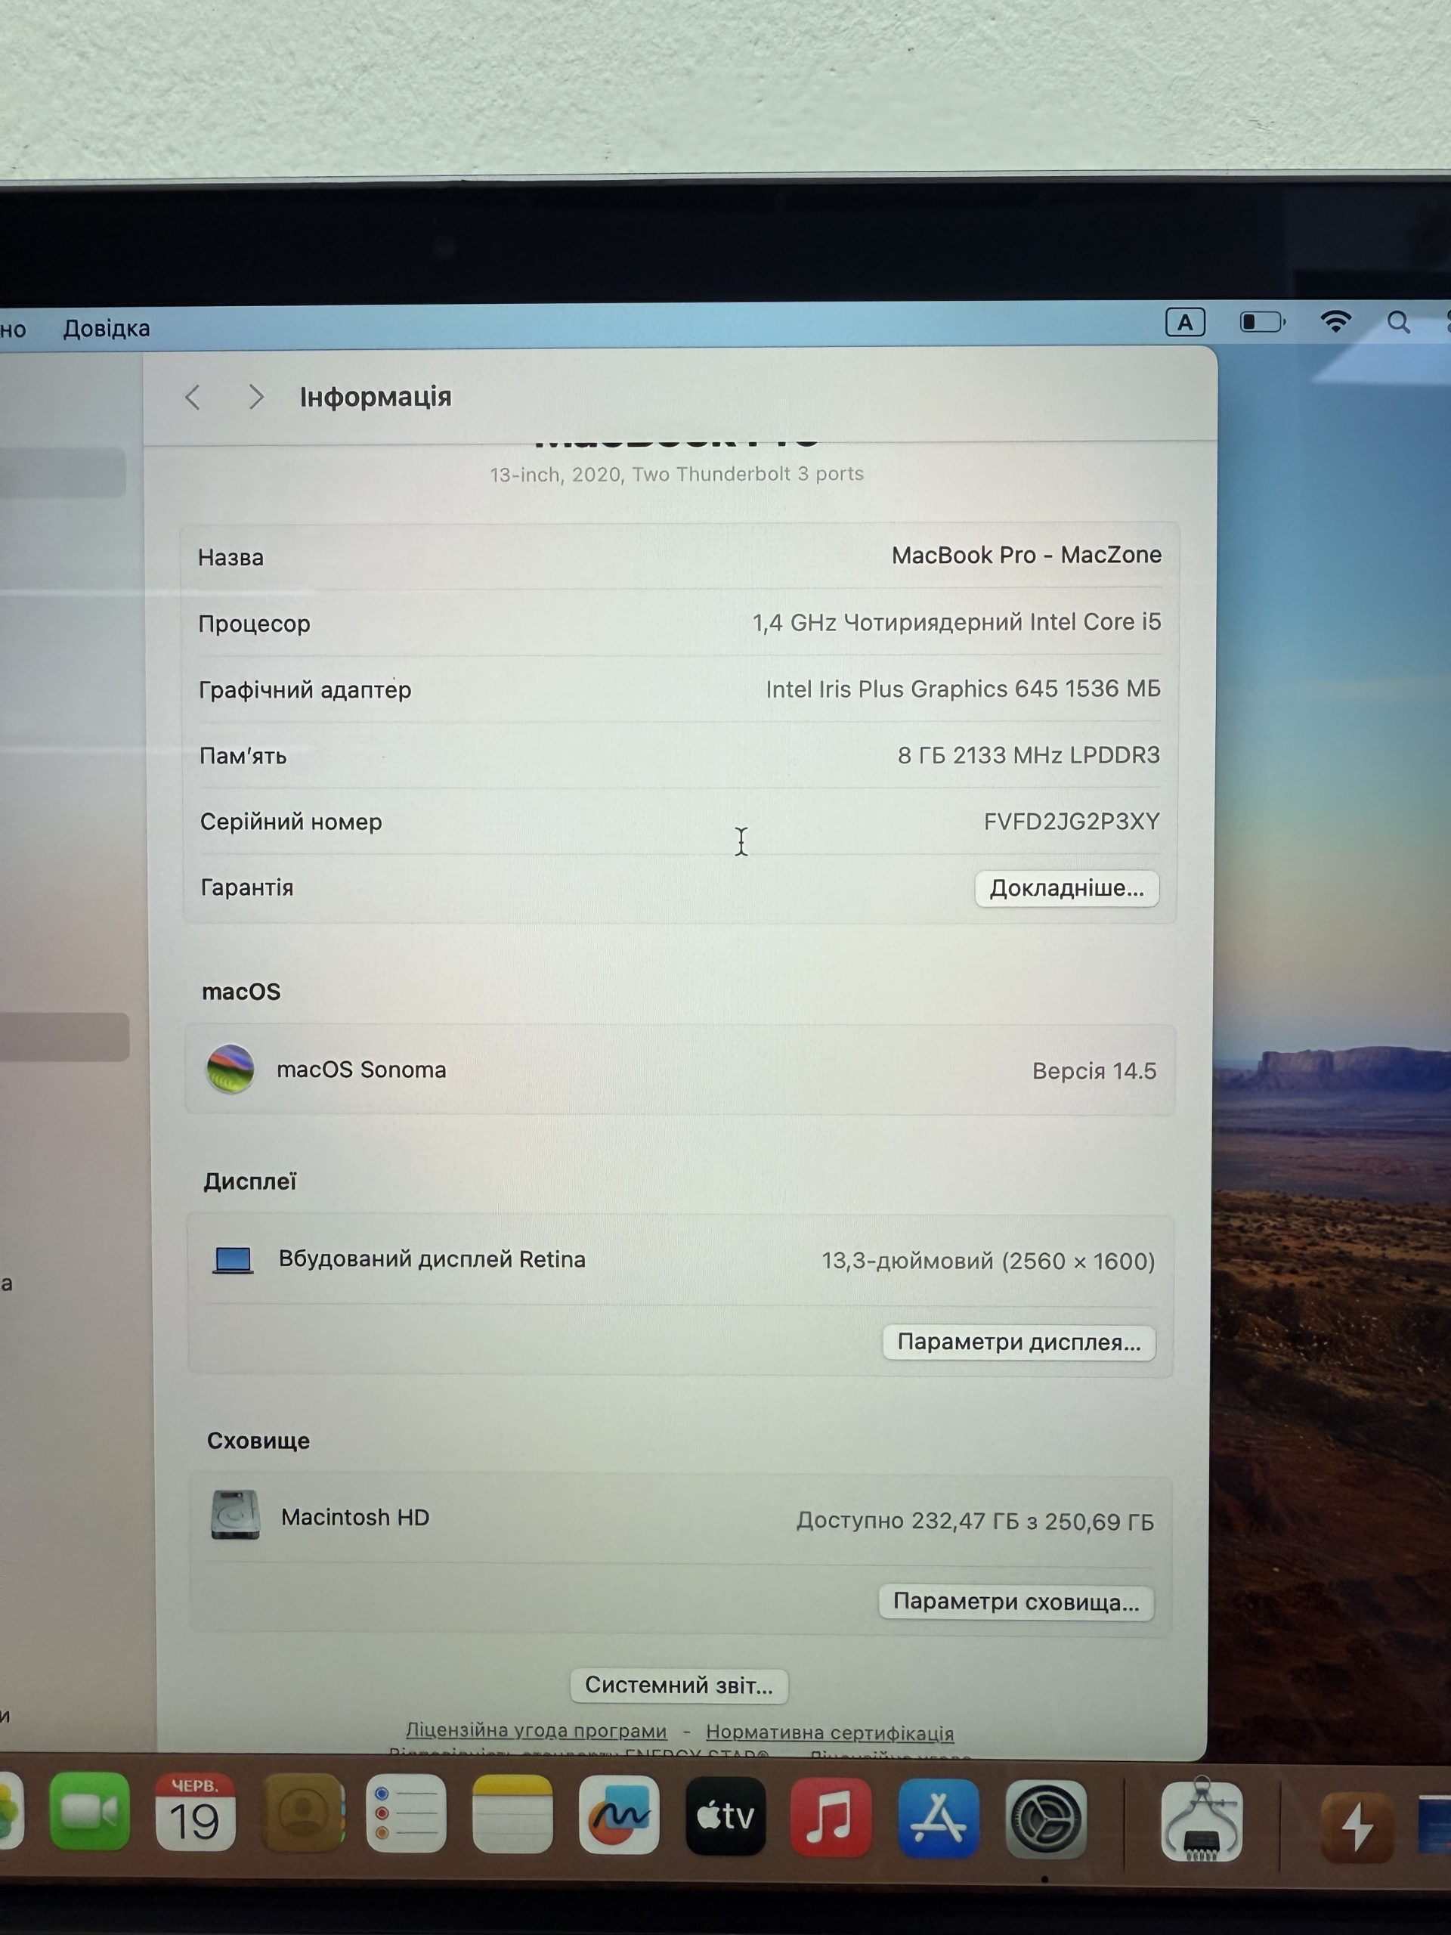Click the Системний звіт button

pos(679,1685)
